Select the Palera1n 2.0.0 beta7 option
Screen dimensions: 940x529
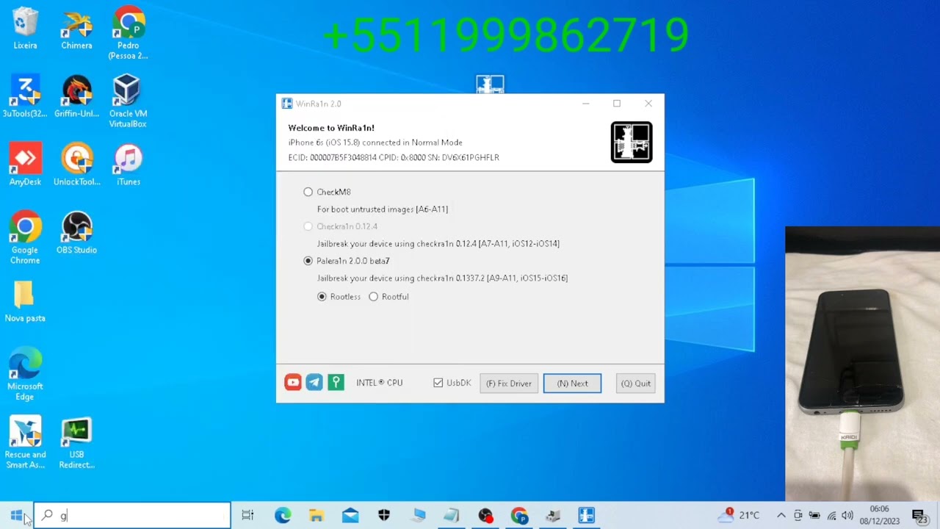(308, 261)
